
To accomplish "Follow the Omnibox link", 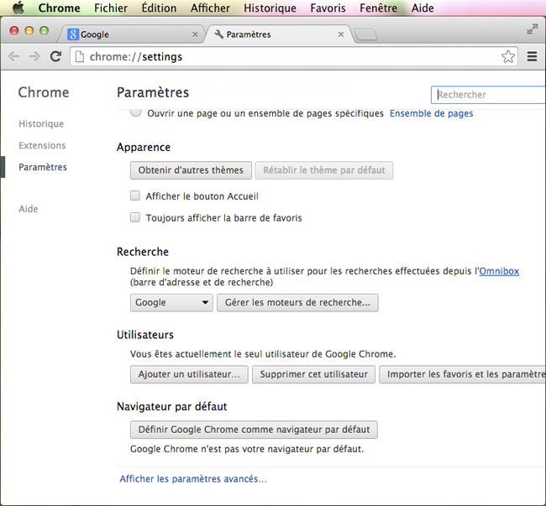I will coord(499,271).
